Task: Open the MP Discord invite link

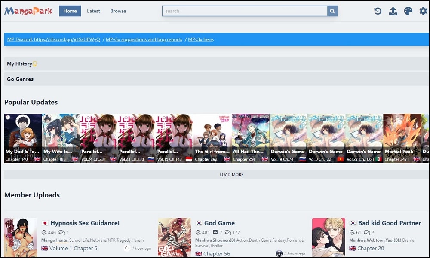Action: (53, 39)
